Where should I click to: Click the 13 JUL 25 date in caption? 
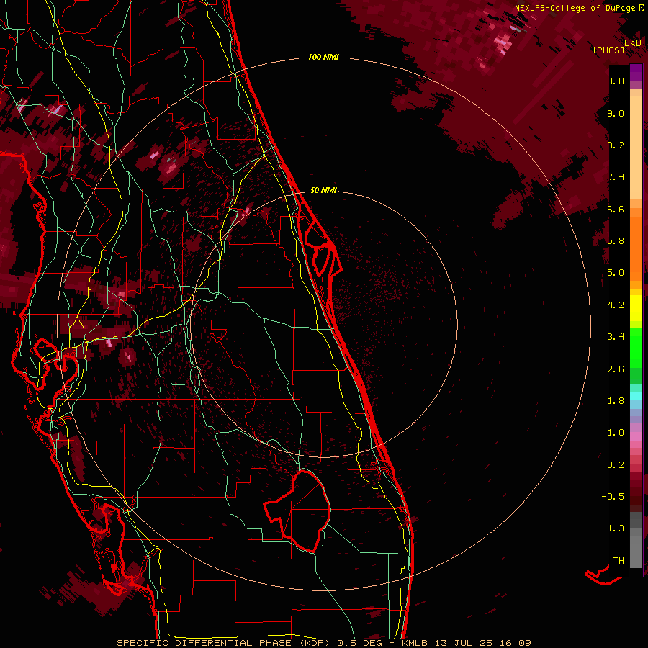[463, 643]
